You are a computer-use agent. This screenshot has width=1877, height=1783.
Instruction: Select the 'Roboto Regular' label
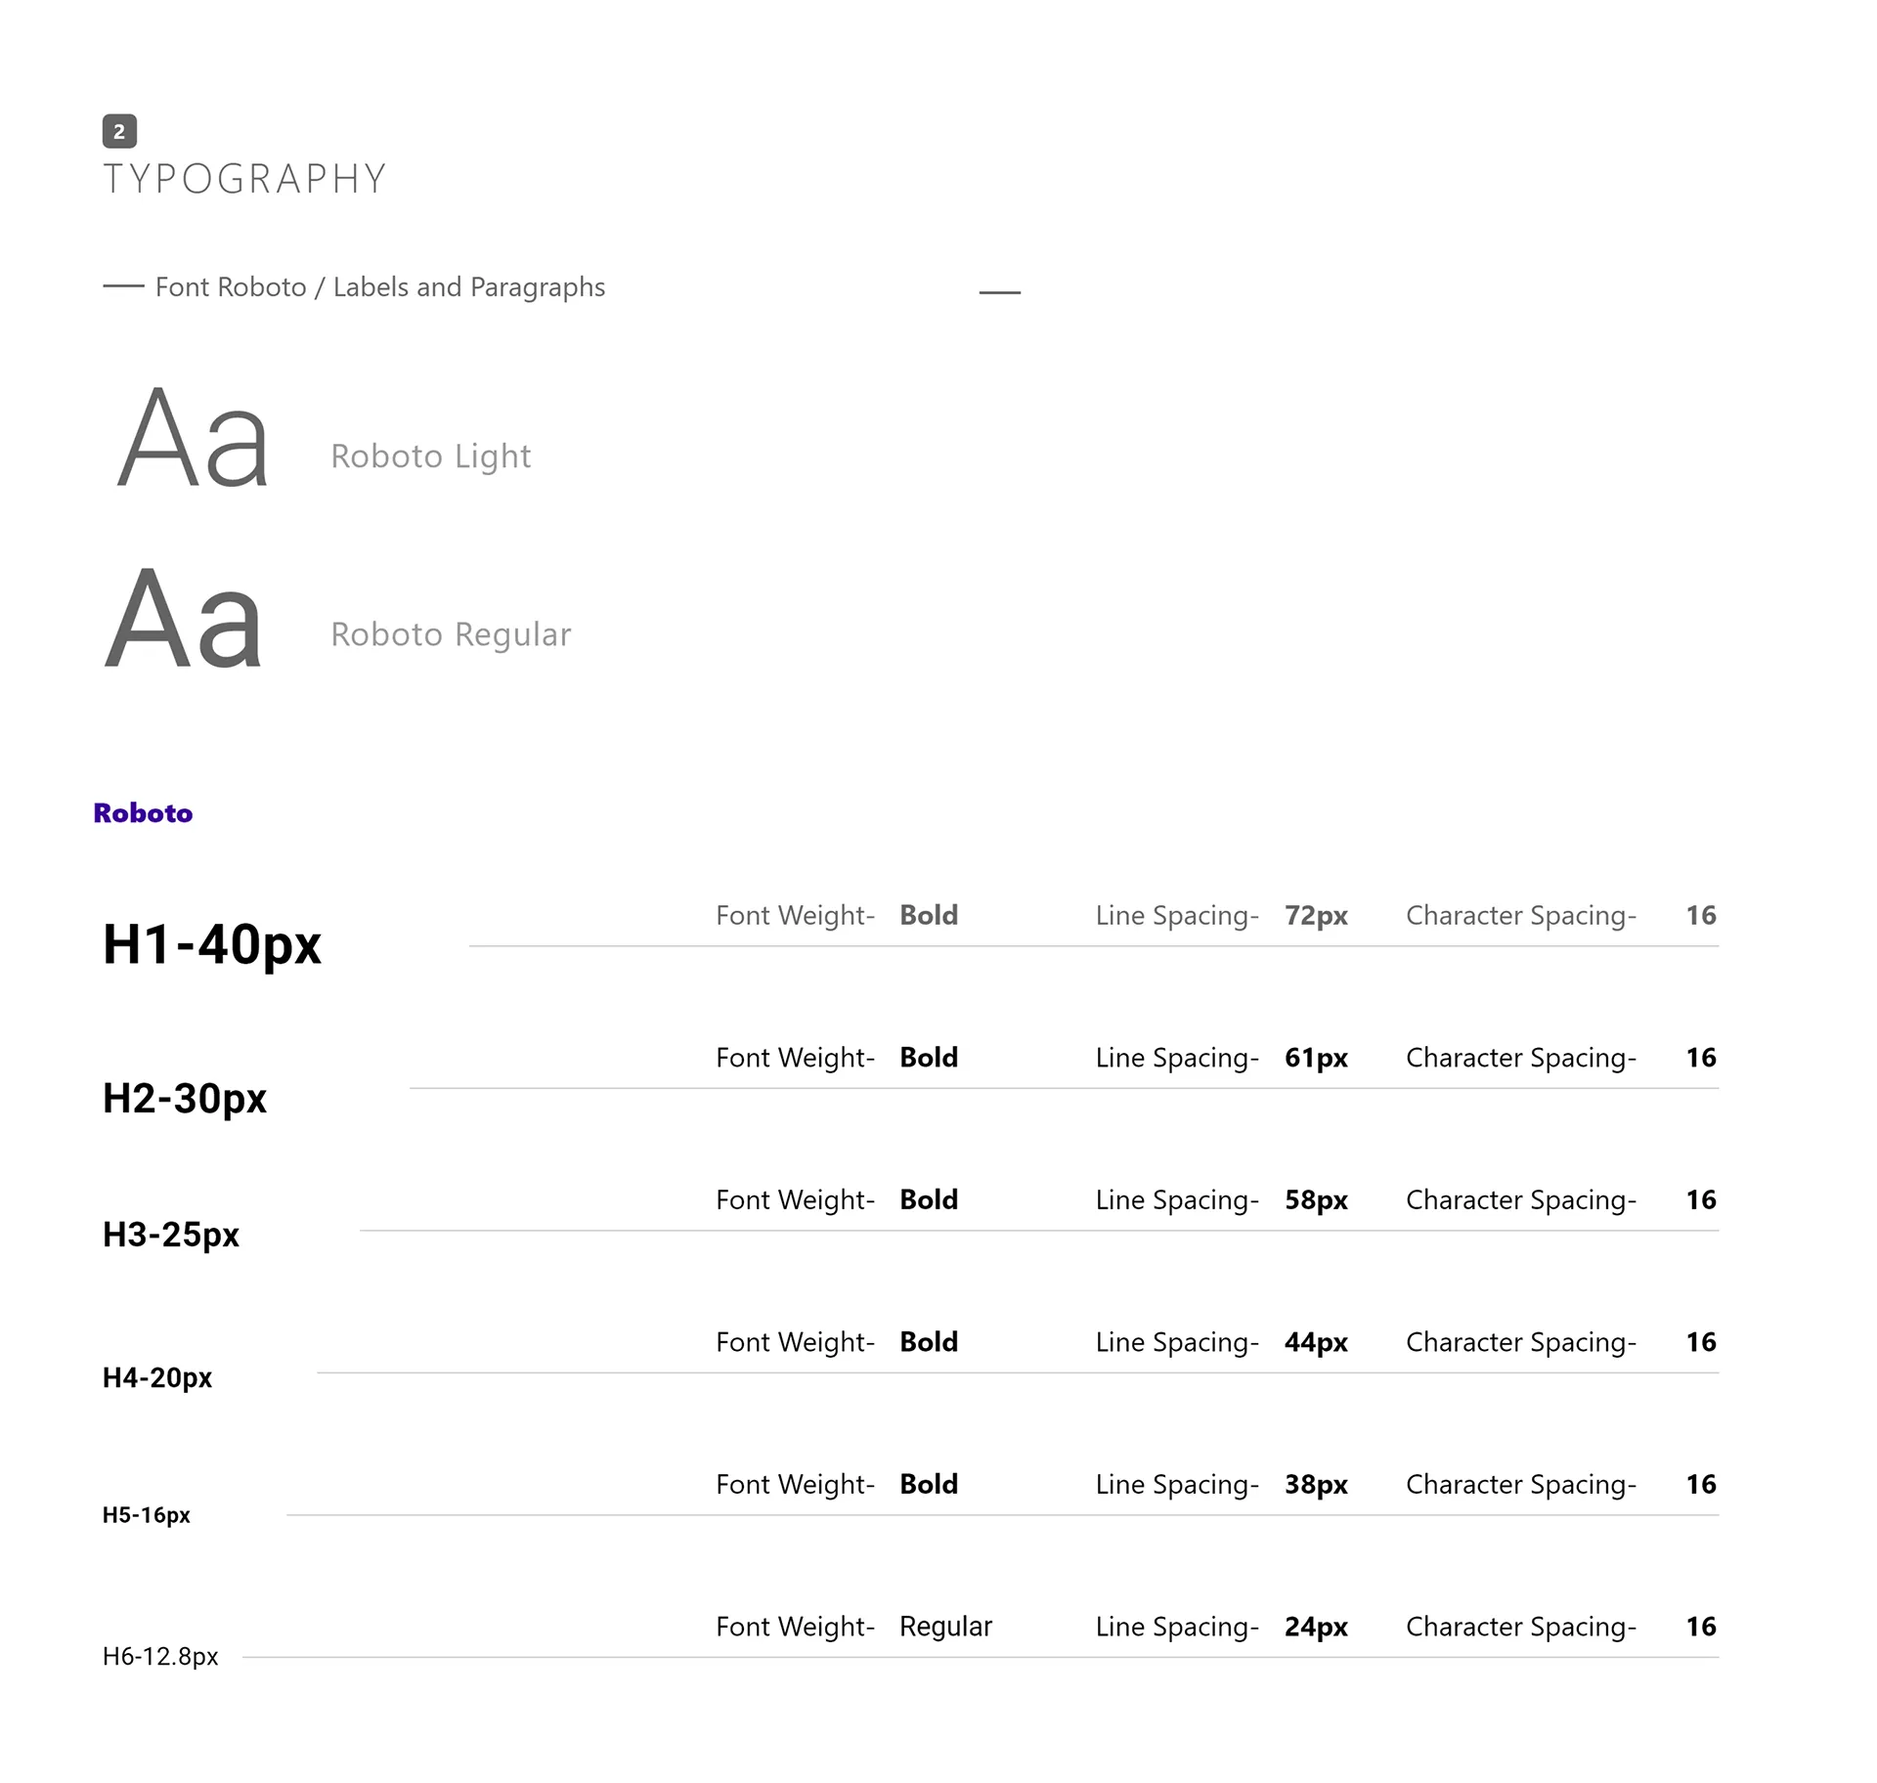(451, 634)
